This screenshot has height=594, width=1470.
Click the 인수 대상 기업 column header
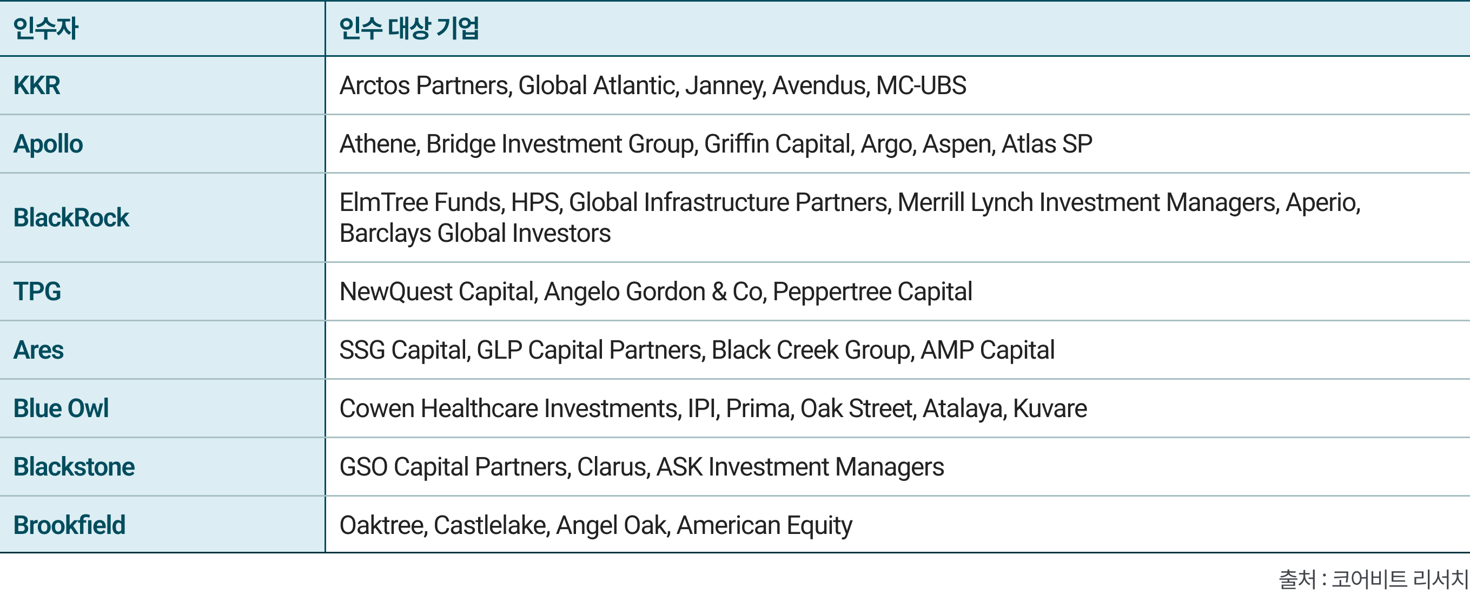pyautogui.click(x=408, y=29)
